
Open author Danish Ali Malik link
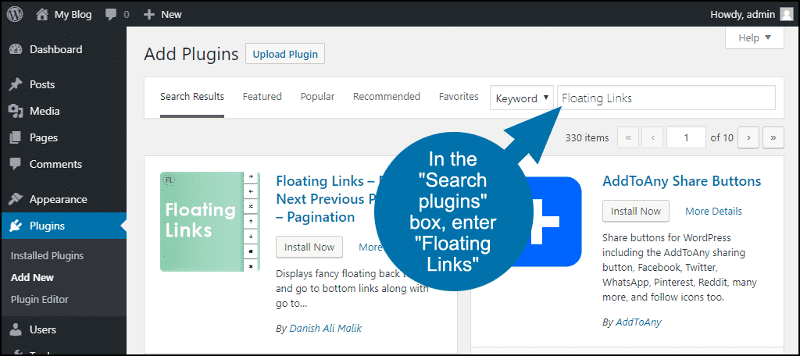point(326,329)
